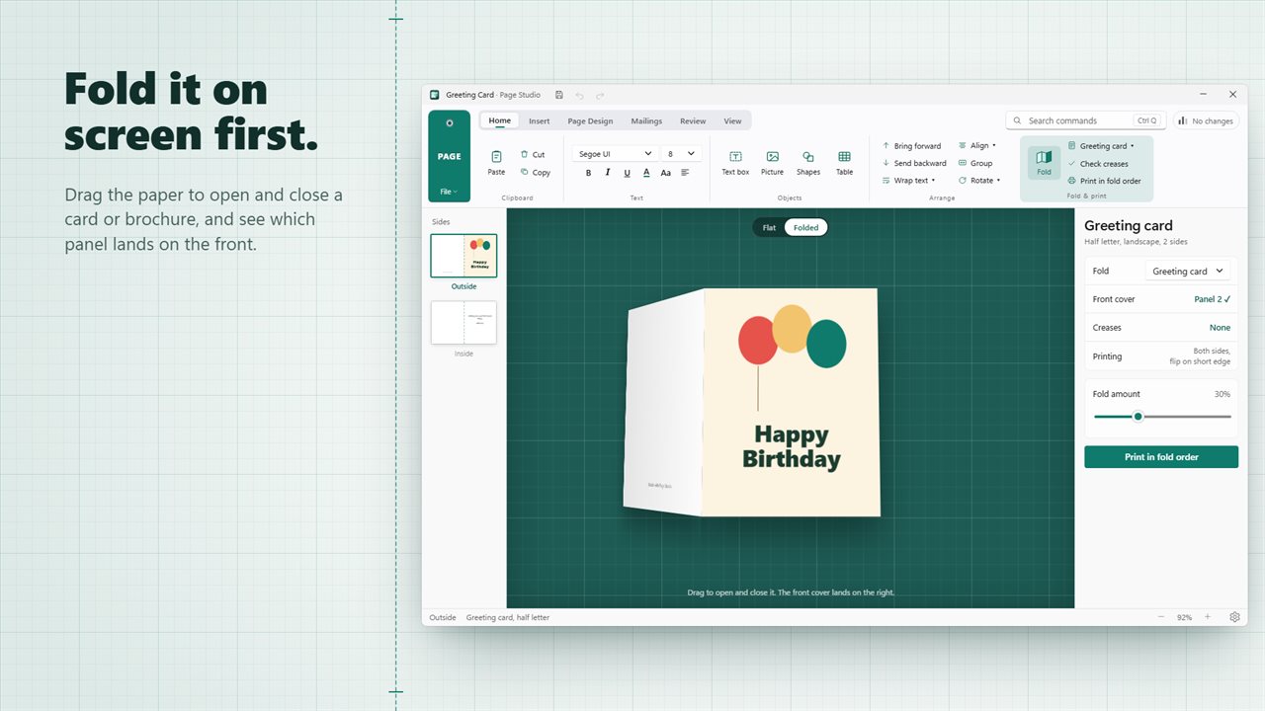Image resolution: width=1265 pixels, height=711 pixels.
Task: Open the Greeting card ribbon dropdown
Action: pos(1101,146)
